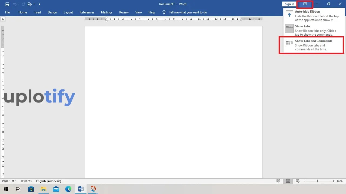Open Tell Me search via the lightbulb icon
This screenshot has height=194, width=346.
164,12
